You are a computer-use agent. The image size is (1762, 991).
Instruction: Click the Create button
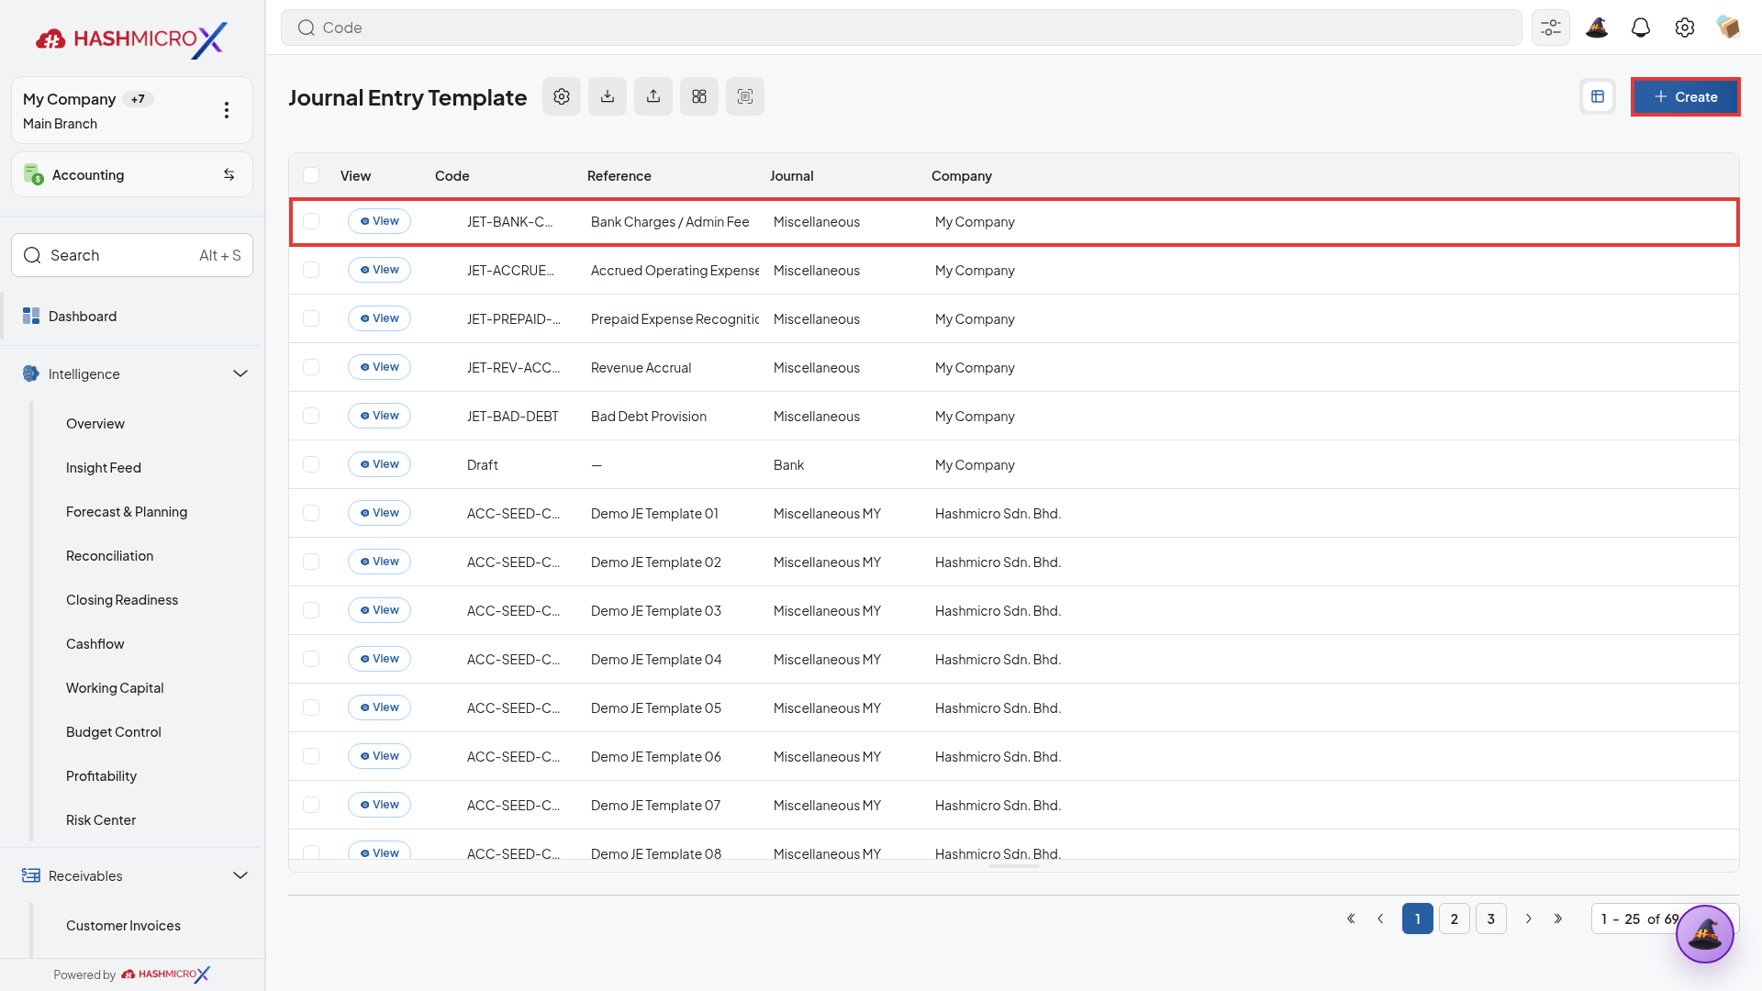(1685, 96)
